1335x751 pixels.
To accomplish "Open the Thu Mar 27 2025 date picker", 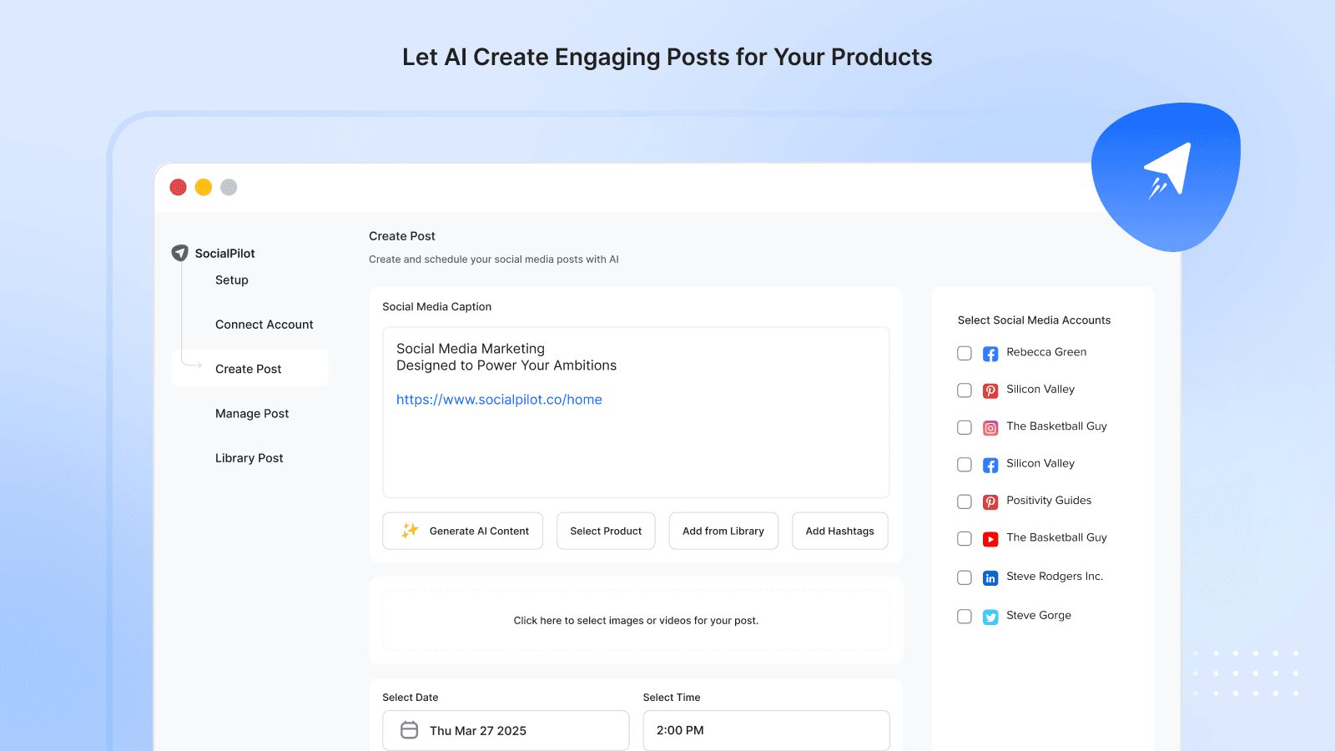I will [505, 729].
